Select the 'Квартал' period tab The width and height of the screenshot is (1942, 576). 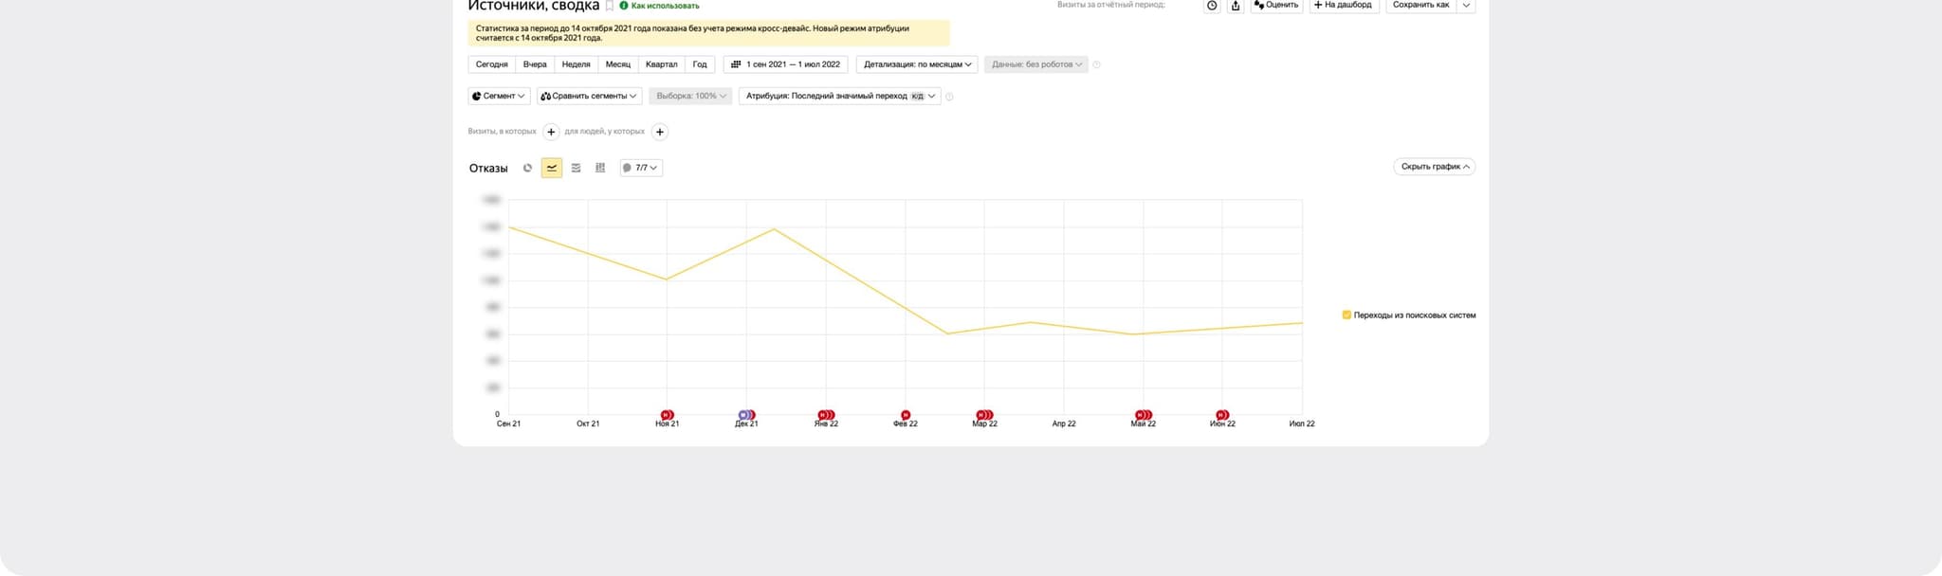click(661, 64)
